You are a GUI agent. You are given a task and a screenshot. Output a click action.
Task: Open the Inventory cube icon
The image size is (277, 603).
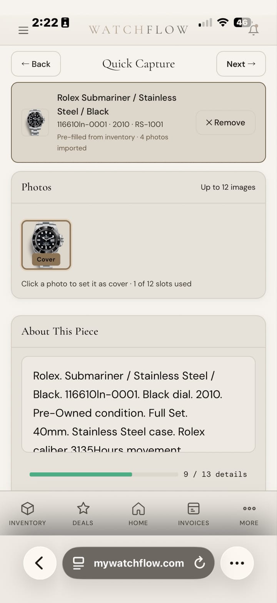27,509
